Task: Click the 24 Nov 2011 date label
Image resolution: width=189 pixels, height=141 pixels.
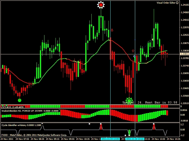Action: pyautogui.click(x=7, y=139)
